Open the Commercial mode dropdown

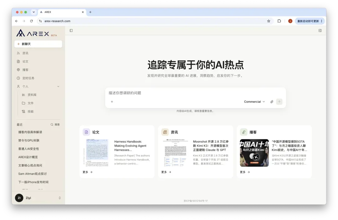(254, 102)
